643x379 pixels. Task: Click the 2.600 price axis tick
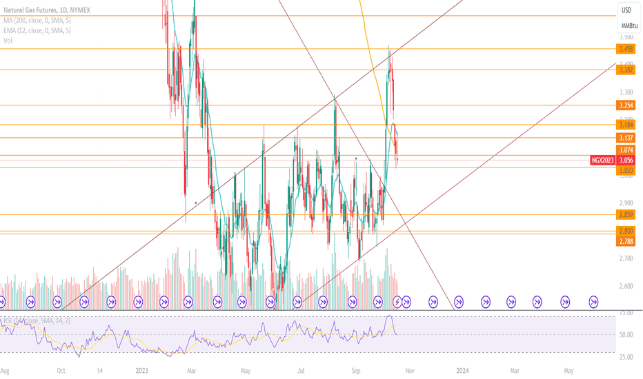pyautogui.click(x=626, y=286)
